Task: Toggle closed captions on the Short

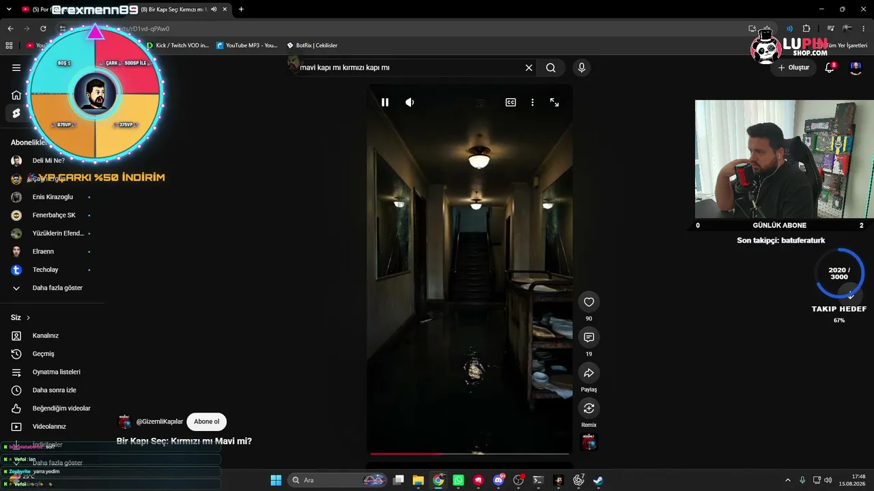Action: [x=511, y=102]
